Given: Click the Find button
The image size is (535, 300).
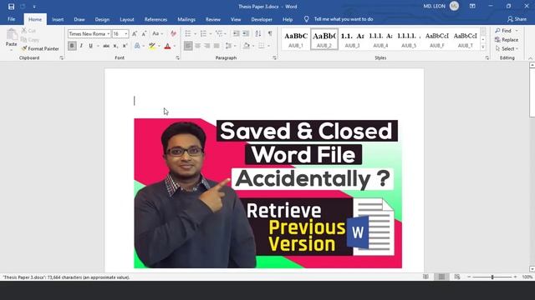Looking at the screenshot, I should [x=507, y=31].
